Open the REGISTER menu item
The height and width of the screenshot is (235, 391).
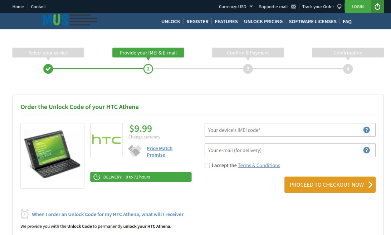(x=197, y=21)
